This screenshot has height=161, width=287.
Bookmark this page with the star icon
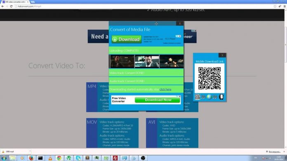pyautogui.click(x=275, y=6)
